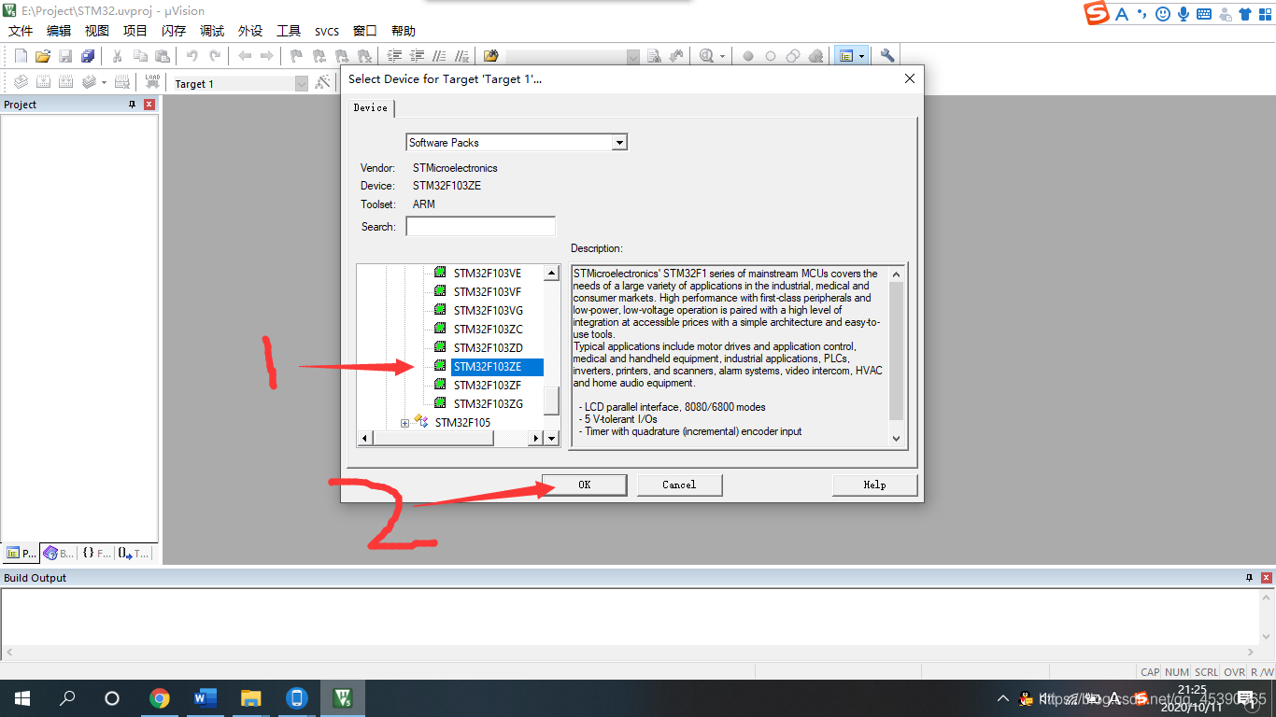Viewport: 1276px width, 717px height.
Task: Click the Search input field
Action: [481, 226]
